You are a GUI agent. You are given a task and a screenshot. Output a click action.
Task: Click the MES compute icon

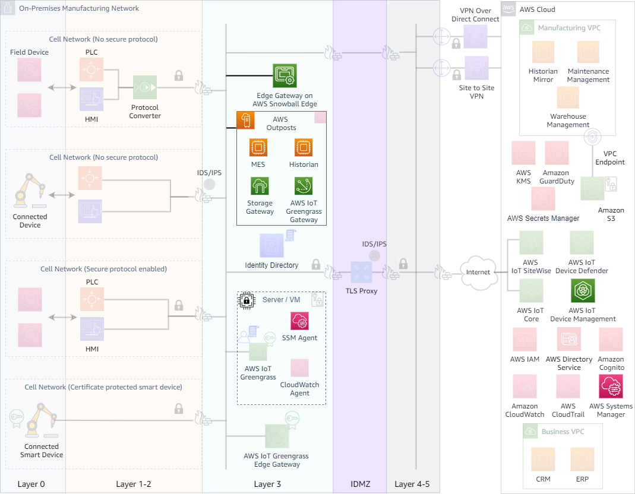tap(258, 148)
